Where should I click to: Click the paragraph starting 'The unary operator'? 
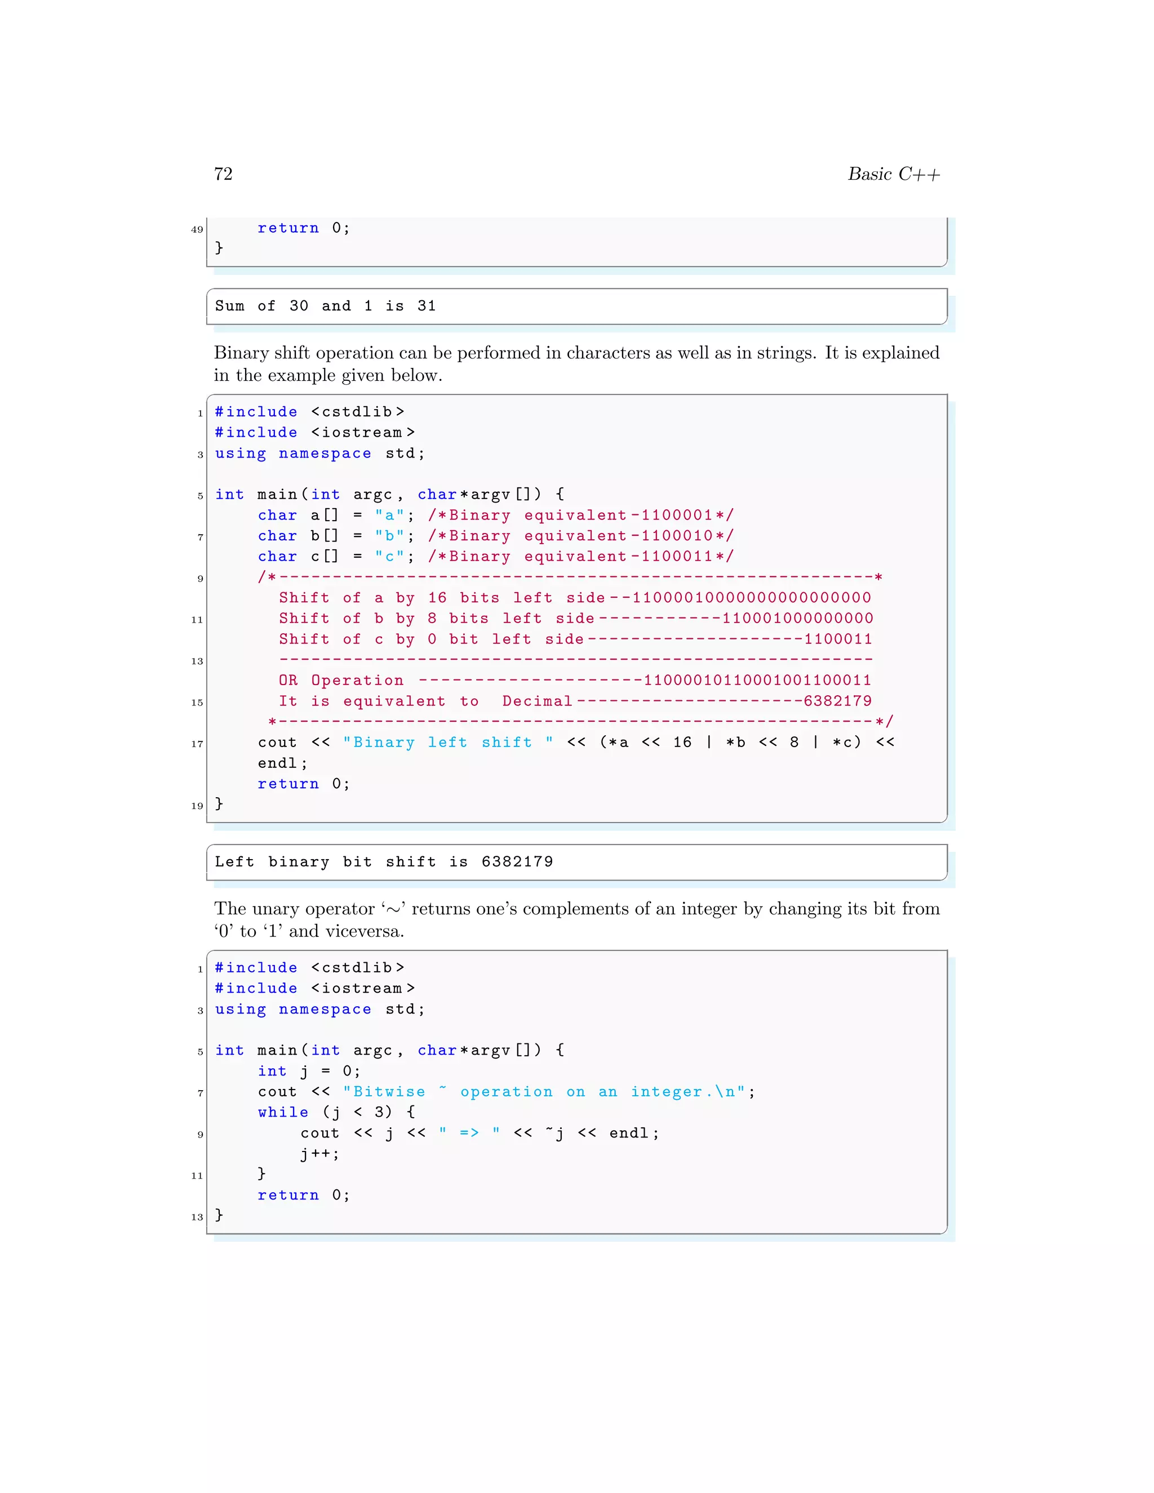pos(576,919)
